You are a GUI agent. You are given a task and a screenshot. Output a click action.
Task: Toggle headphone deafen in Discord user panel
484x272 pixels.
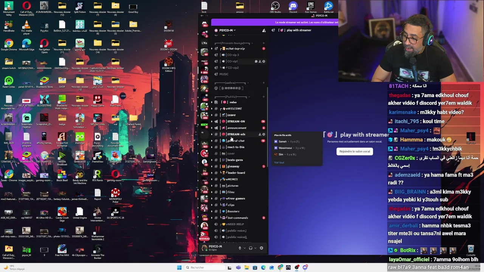[x=250, y=248]
